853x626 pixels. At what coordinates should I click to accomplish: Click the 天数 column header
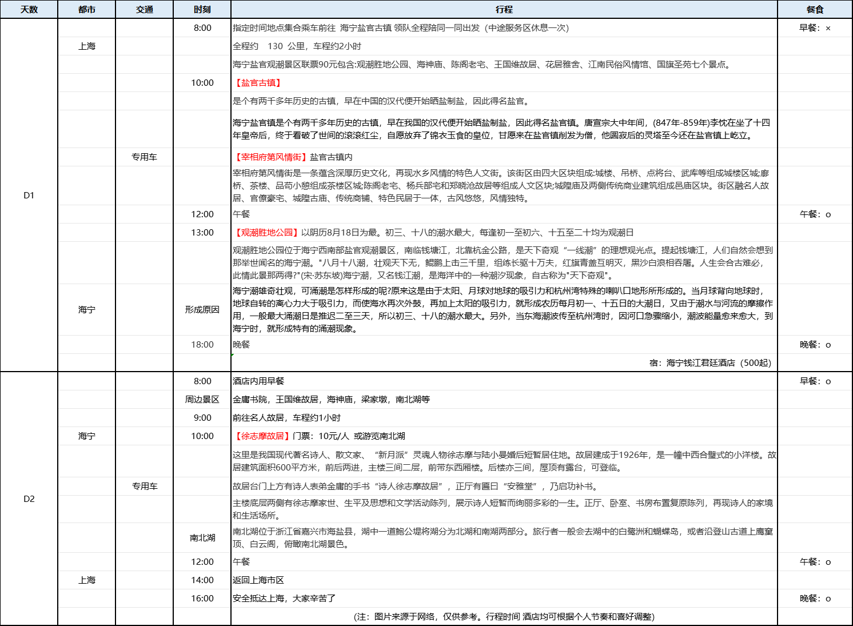[29, 10]
